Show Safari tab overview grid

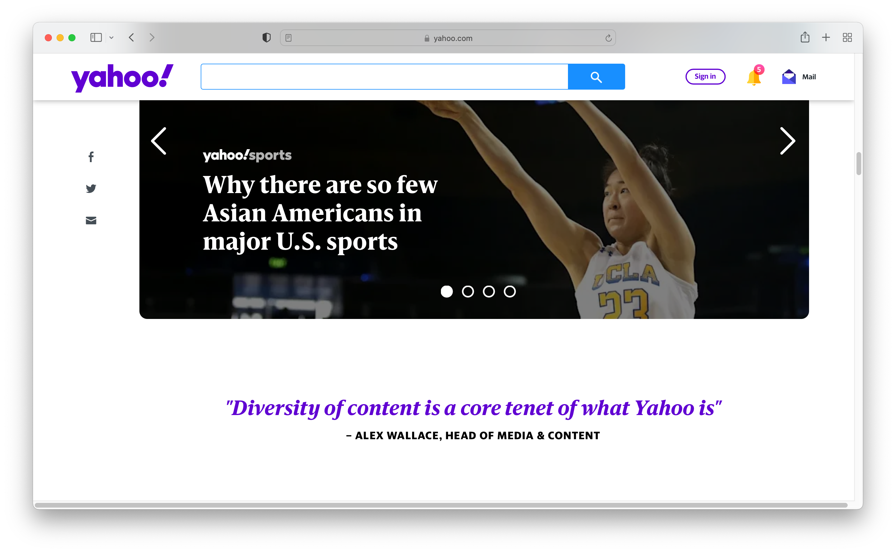pos(847,37)
